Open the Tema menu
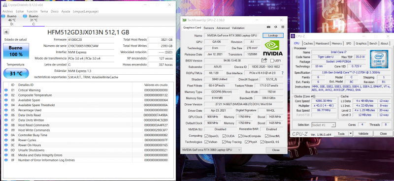The image size is (394, 181). (x=44, y=11)
